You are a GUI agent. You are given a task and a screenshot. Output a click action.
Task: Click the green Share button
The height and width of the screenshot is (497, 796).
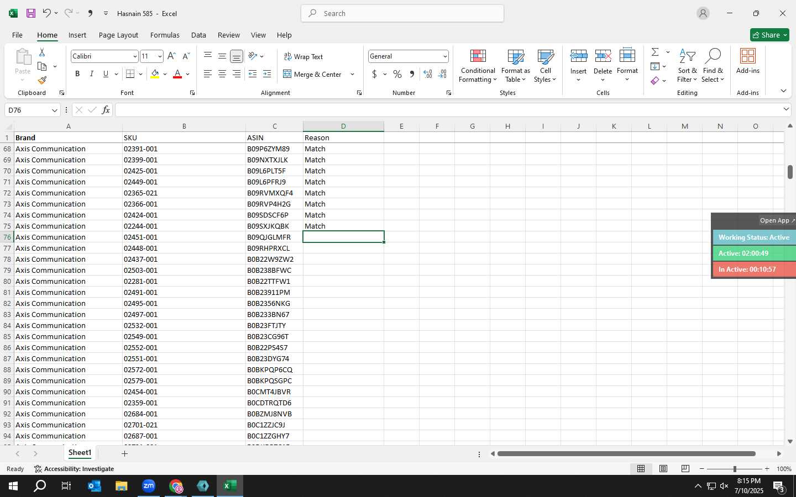pos(769,35)
